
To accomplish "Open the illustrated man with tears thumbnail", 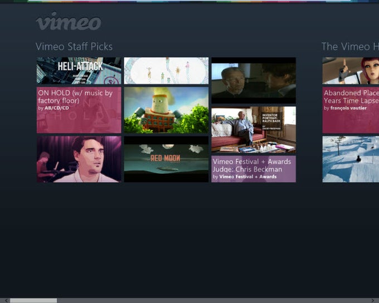I will pyautogui.click(x=79, y=159).
